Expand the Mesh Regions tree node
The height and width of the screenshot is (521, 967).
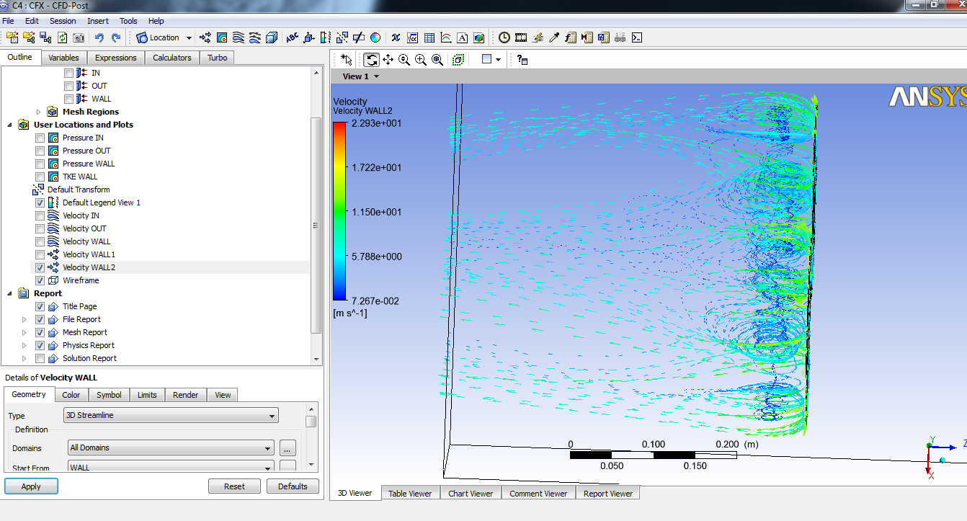pyautogui.click(x=39, y=112)
